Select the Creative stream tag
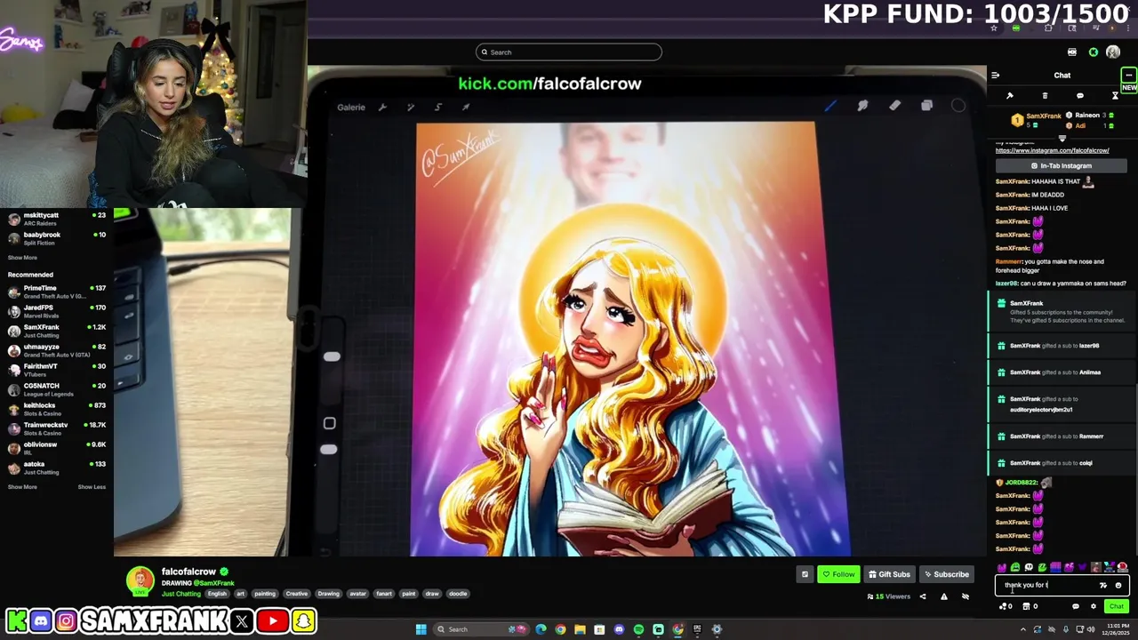1138x640 pixels. coord(297,594)
